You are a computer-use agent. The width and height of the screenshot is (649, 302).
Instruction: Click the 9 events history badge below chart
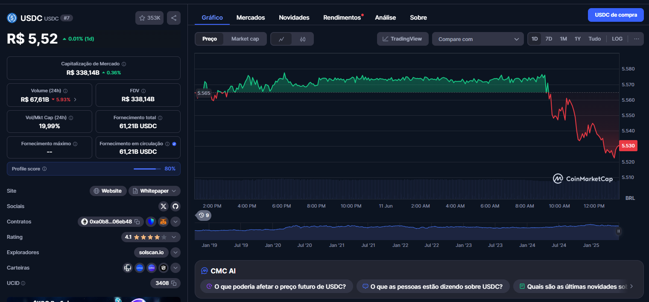203,215
